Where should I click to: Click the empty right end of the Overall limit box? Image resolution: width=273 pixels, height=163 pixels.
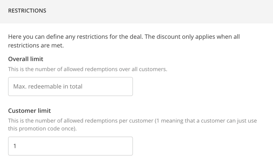118,86
